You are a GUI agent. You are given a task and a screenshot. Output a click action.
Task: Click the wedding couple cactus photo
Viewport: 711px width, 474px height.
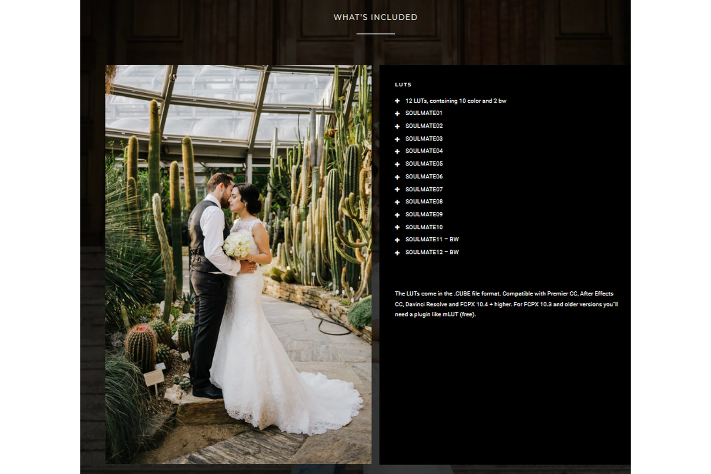[x=238, y=264]
